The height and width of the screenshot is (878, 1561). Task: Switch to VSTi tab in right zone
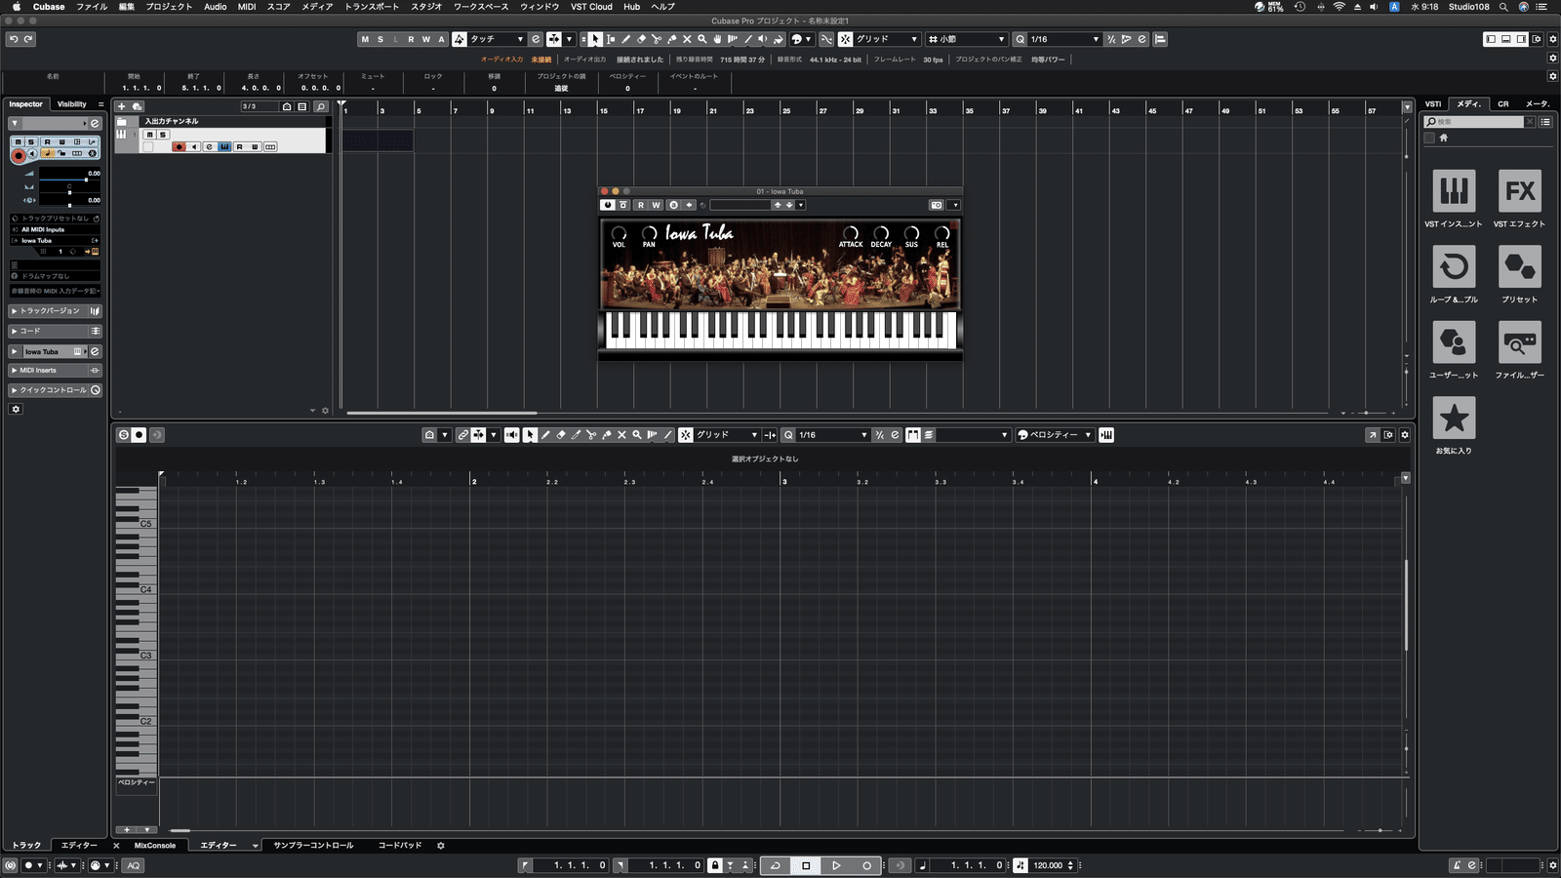(1433, 104)
